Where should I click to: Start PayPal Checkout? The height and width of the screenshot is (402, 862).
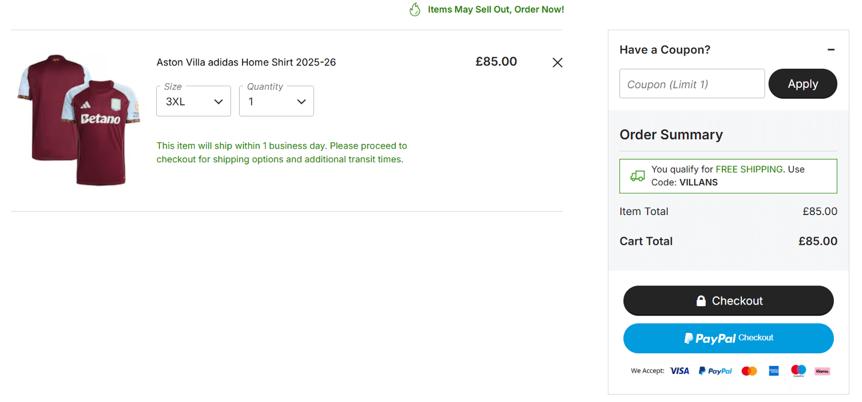(728, 338)
